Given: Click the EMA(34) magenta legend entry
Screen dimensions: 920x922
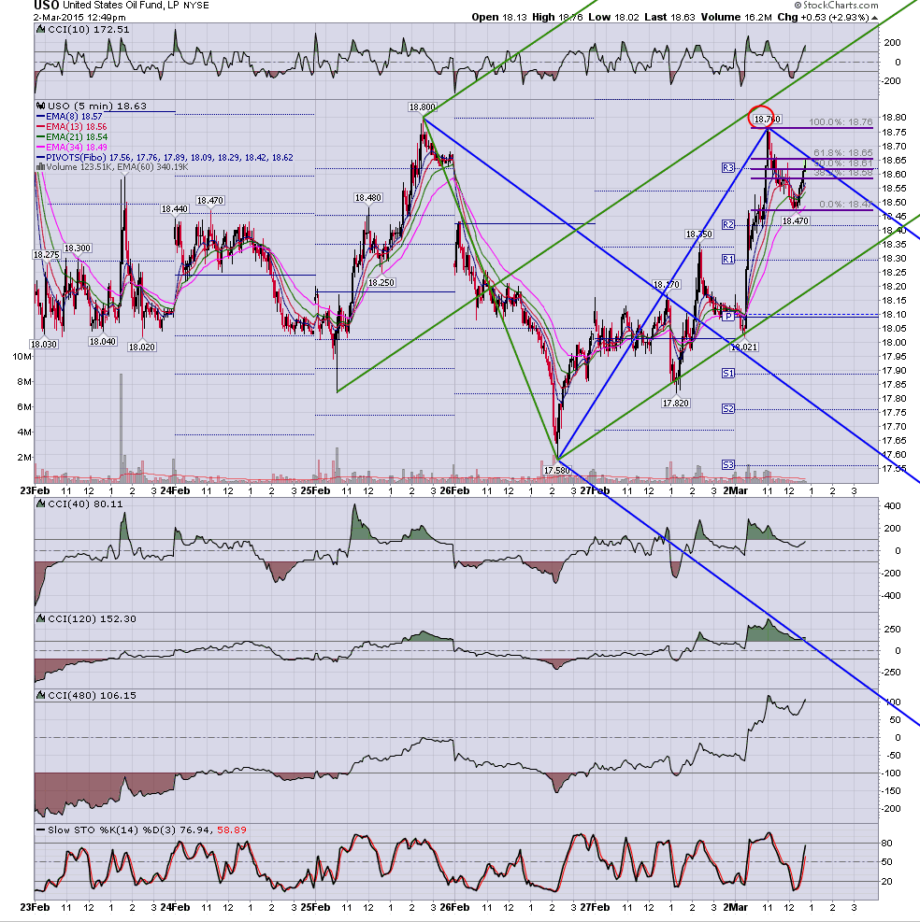Looking at the screenshot, I should point(72,147).
